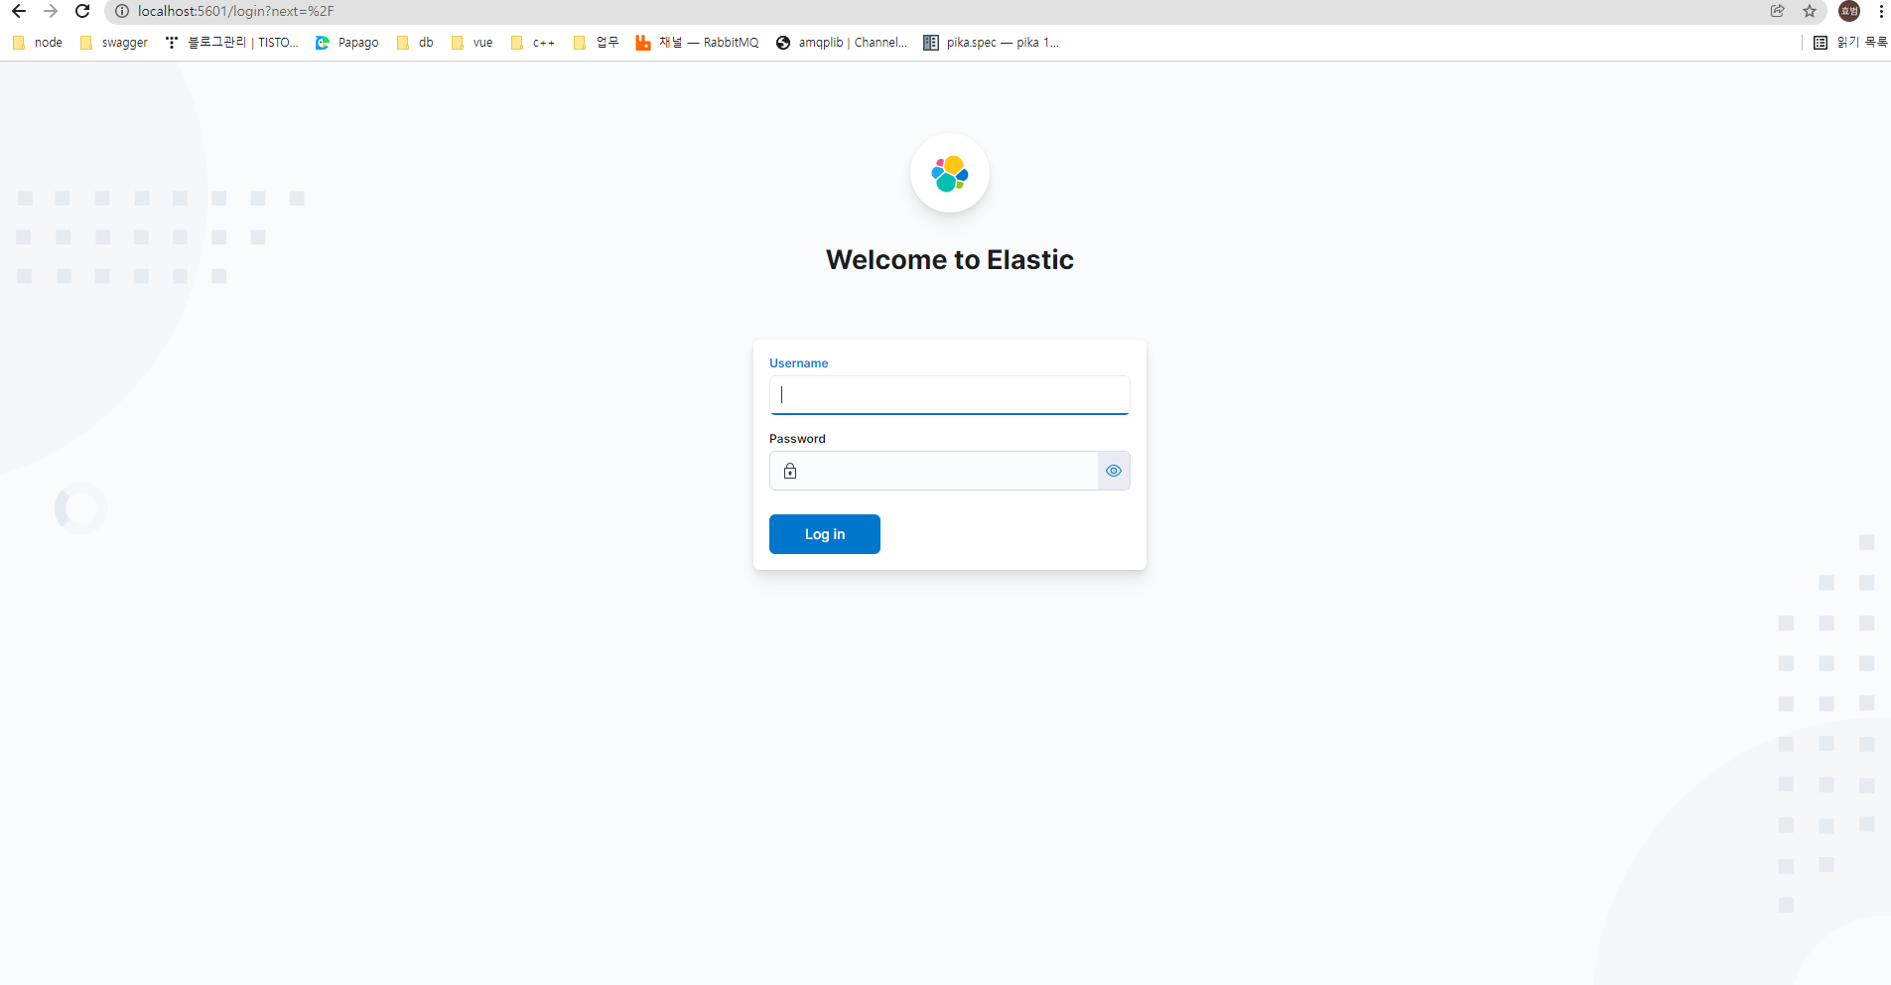Open the 채널 — RabbitMQ bookmark
This screenshot has height=985, width=1891.
point(697,43)
